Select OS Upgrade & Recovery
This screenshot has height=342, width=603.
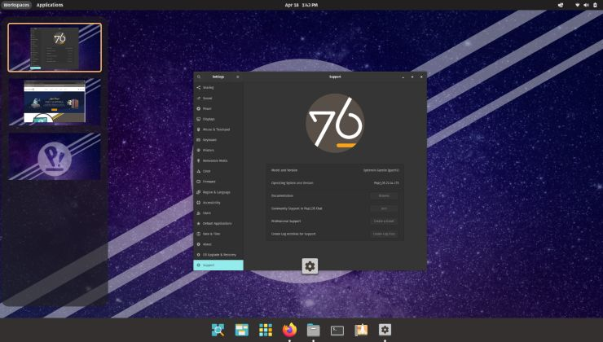click(218, 254)
